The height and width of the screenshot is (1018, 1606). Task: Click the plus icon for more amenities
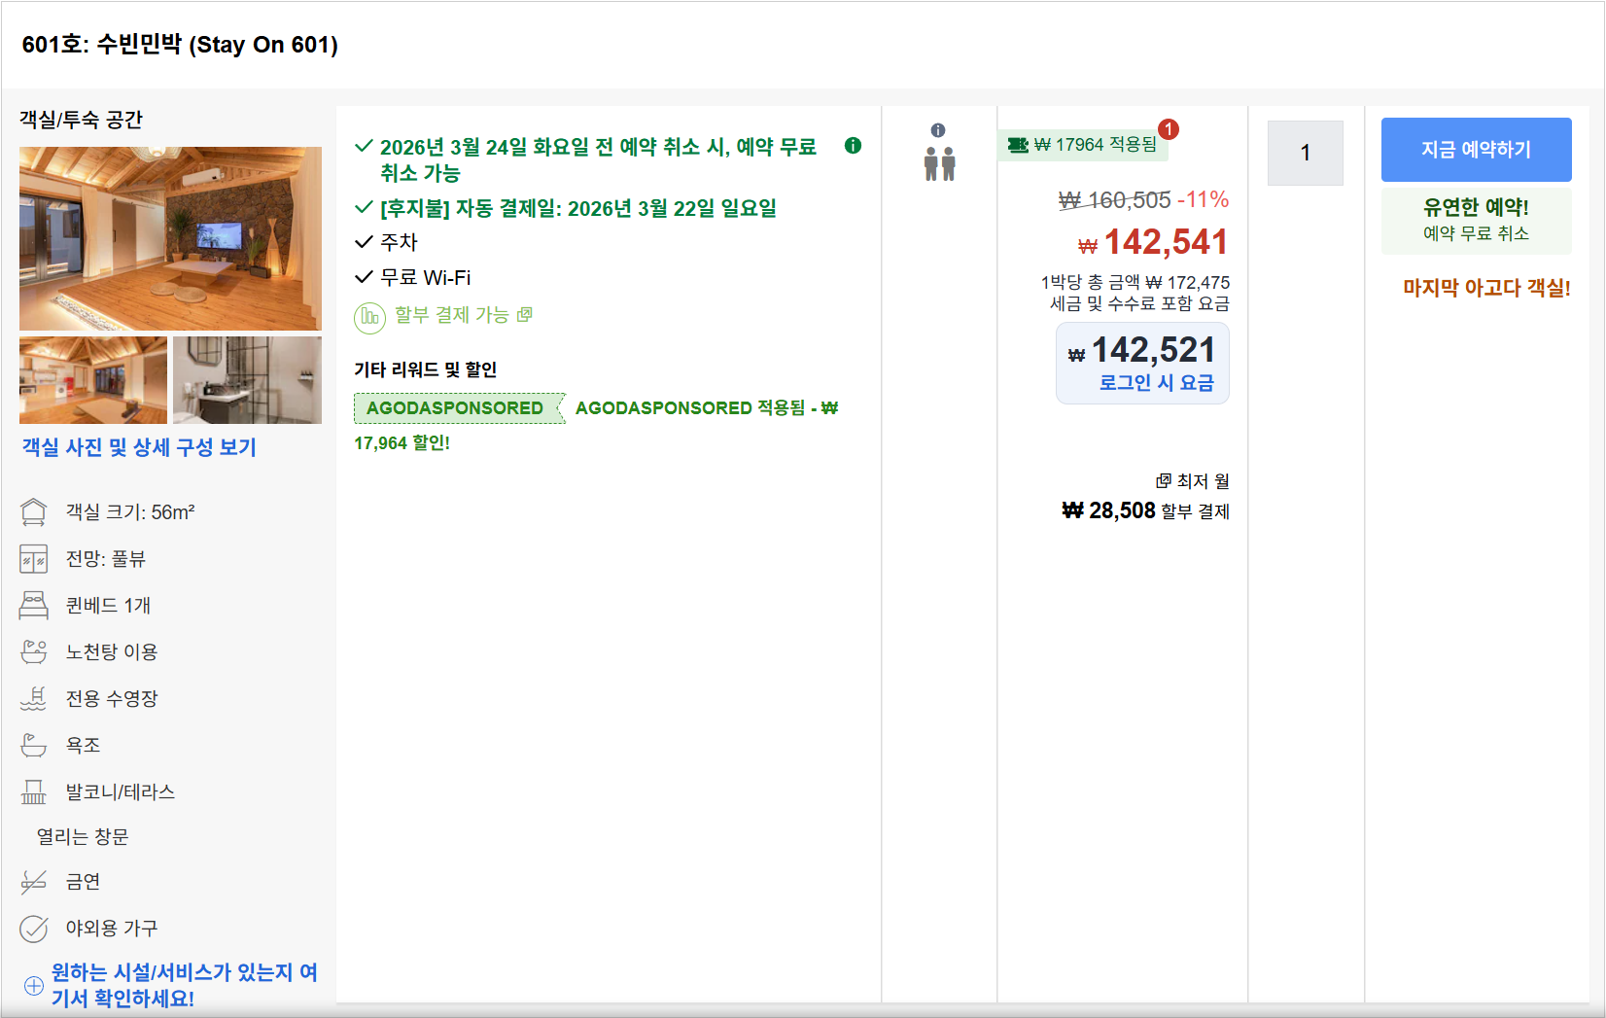coord(33,985)
